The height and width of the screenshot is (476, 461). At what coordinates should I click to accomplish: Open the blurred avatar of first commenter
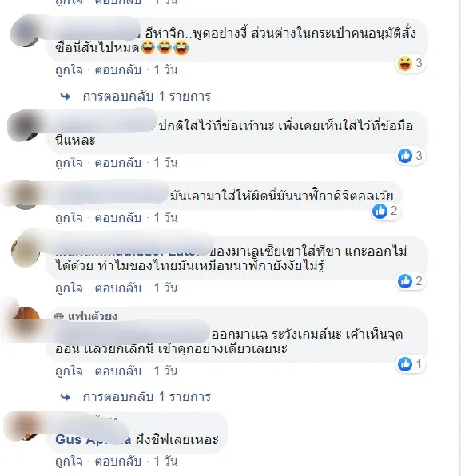pos(26,32)
